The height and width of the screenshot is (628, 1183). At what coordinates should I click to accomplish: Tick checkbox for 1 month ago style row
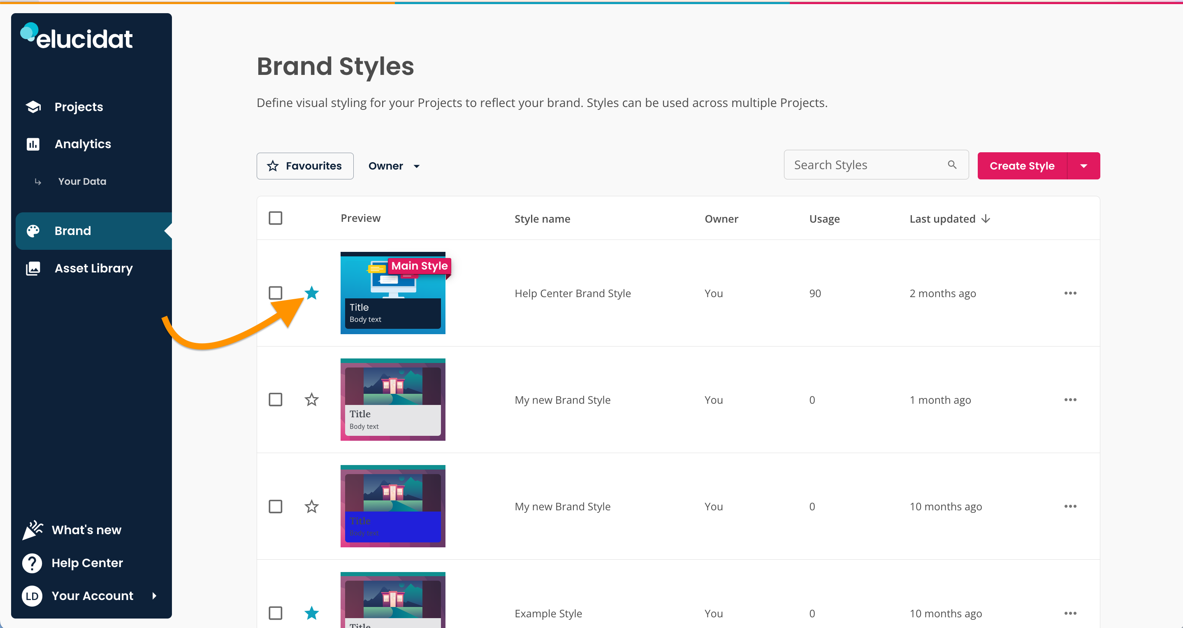[276, 399]
